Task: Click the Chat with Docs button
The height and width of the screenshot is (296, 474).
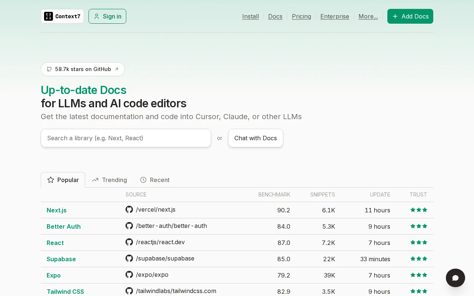Action: click(x=256, y=138)
